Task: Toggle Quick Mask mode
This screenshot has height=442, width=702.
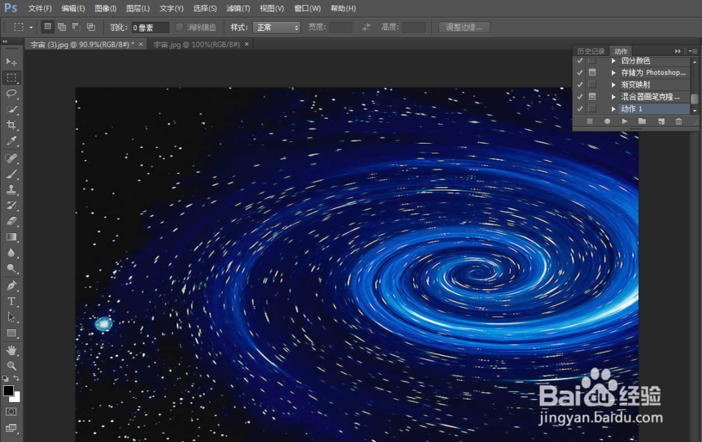Action: tap(11, 412)
